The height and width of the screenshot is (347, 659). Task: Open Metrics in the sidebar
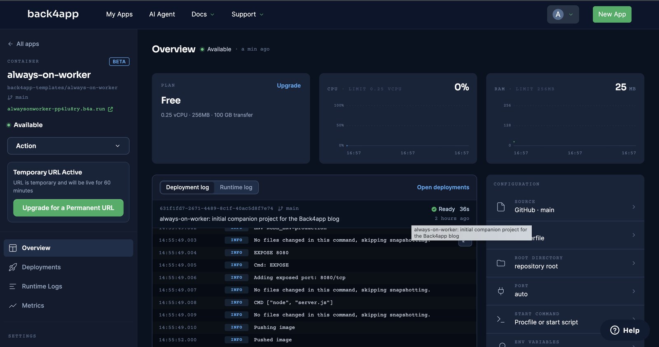tap(68, 305)
